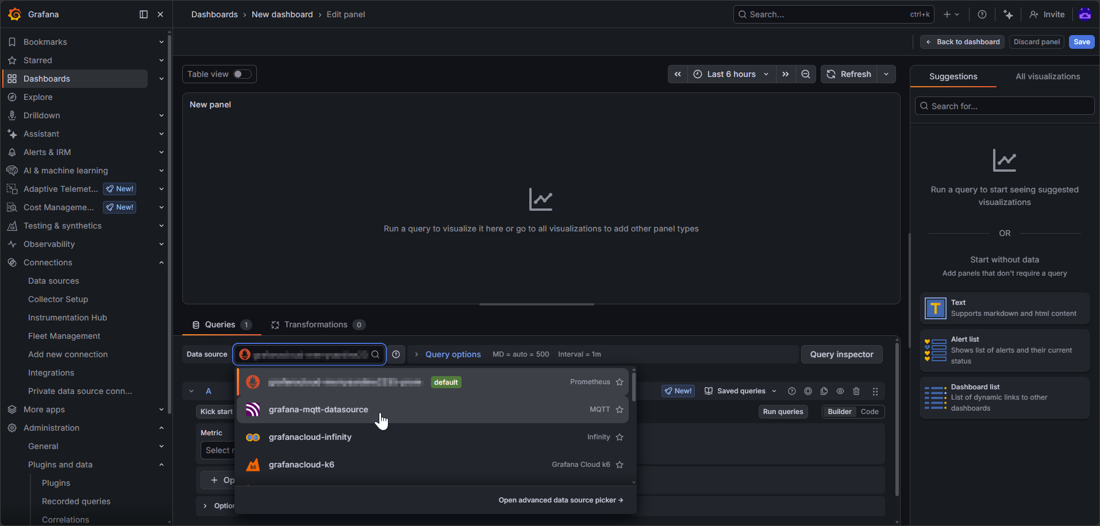Delete query A with the trash icon
1100x526 pixels.
pos(856,391)
